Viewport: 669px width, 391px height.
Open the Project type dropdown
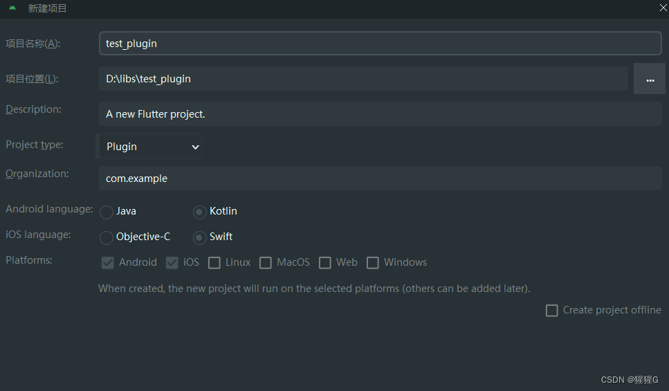tap(152, 147)
